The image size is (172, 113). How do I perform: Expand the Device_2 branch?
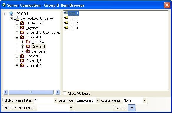point(22,51)
